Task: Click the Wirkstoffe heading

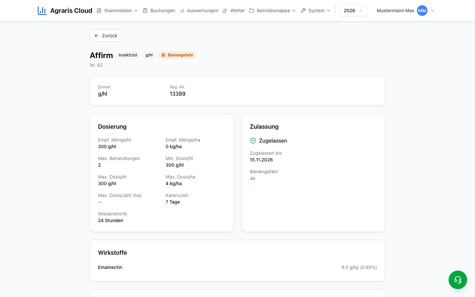Action: 112,253
